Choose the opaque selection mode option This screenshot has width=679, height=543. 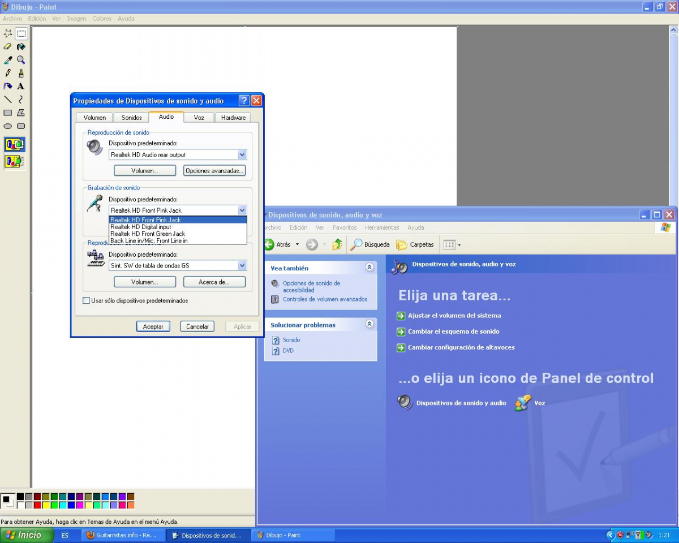coord(14,144)
